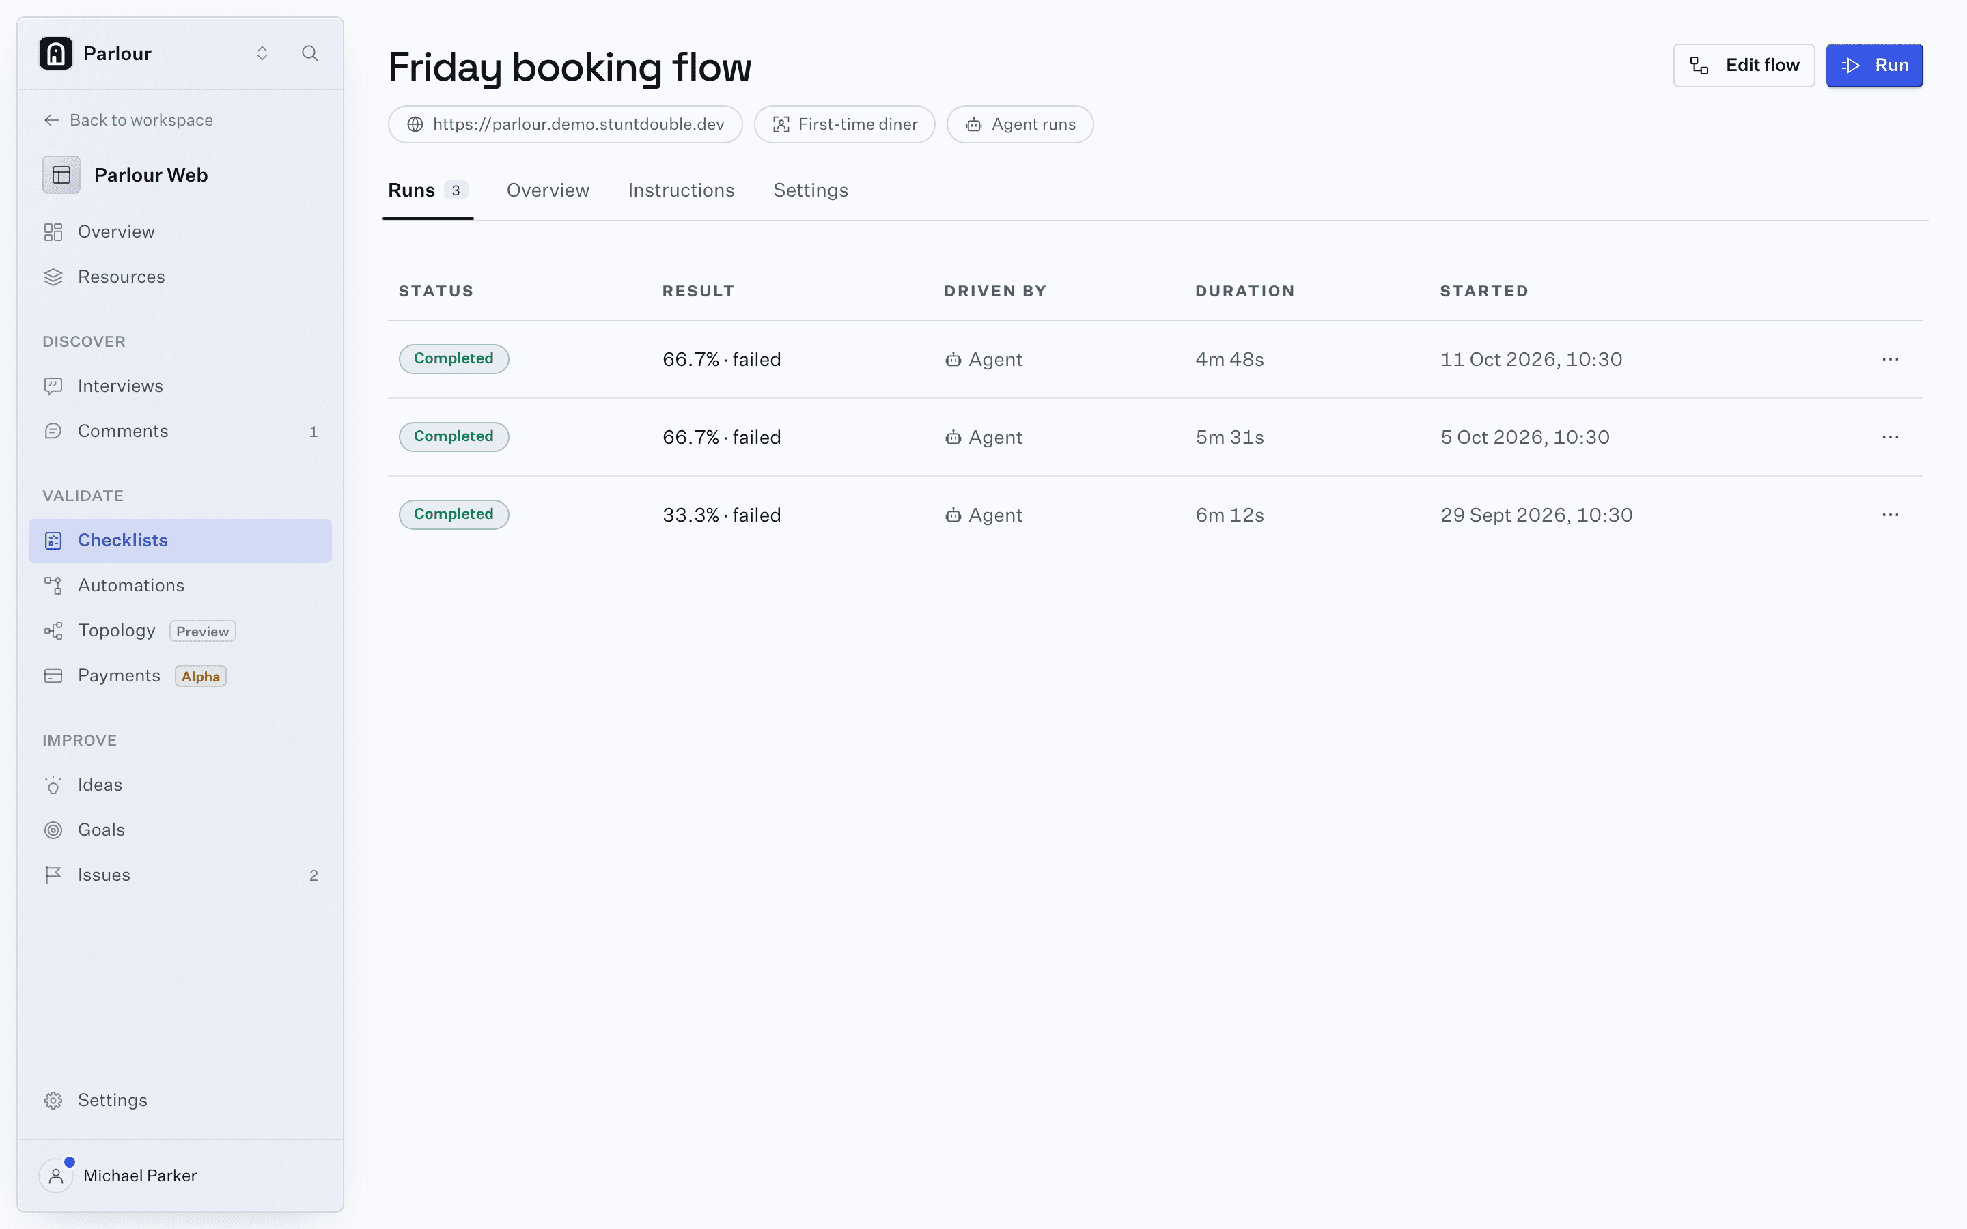Click the Completed badge on the 11 Oct run
This screenshot has width=1967, height=1229.
coord(454,359)
